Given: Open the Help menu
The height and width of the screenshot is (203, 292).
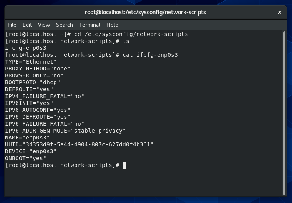Looking at the screenshot, I should pyautogui.click(x=112, y=25).
